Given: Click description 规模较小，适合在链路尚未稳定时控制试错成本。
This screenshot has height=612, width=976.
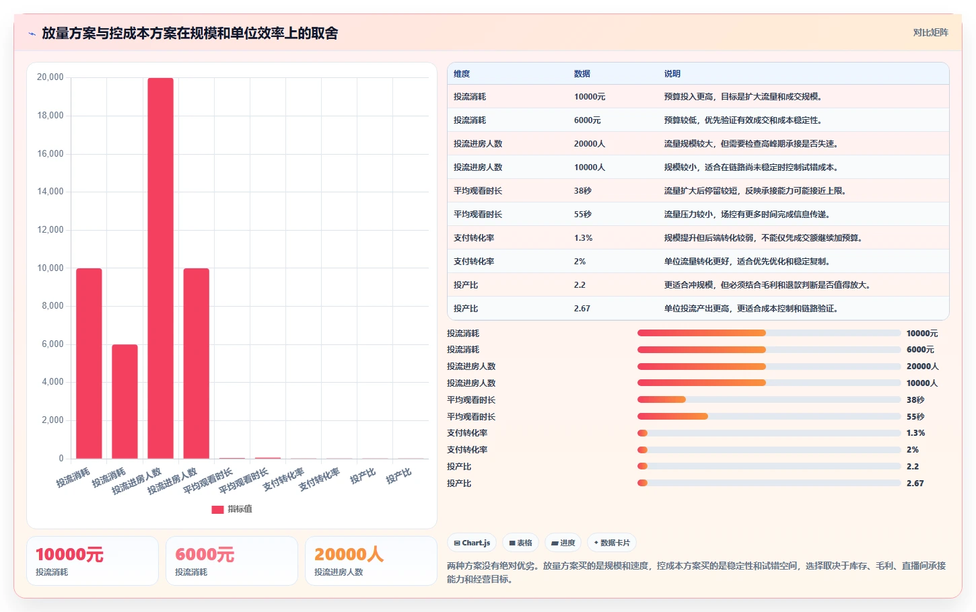Looking at the screenshot, I should [751, 167].
